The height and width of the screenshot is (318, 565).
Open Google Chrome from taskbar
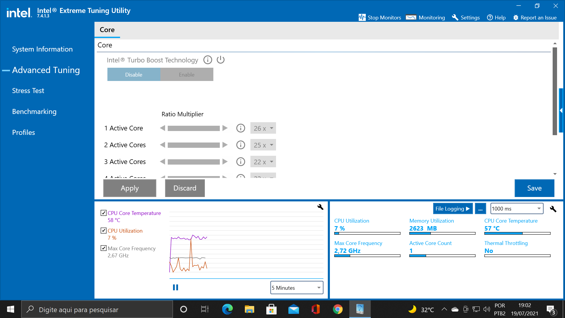[338, 309]
